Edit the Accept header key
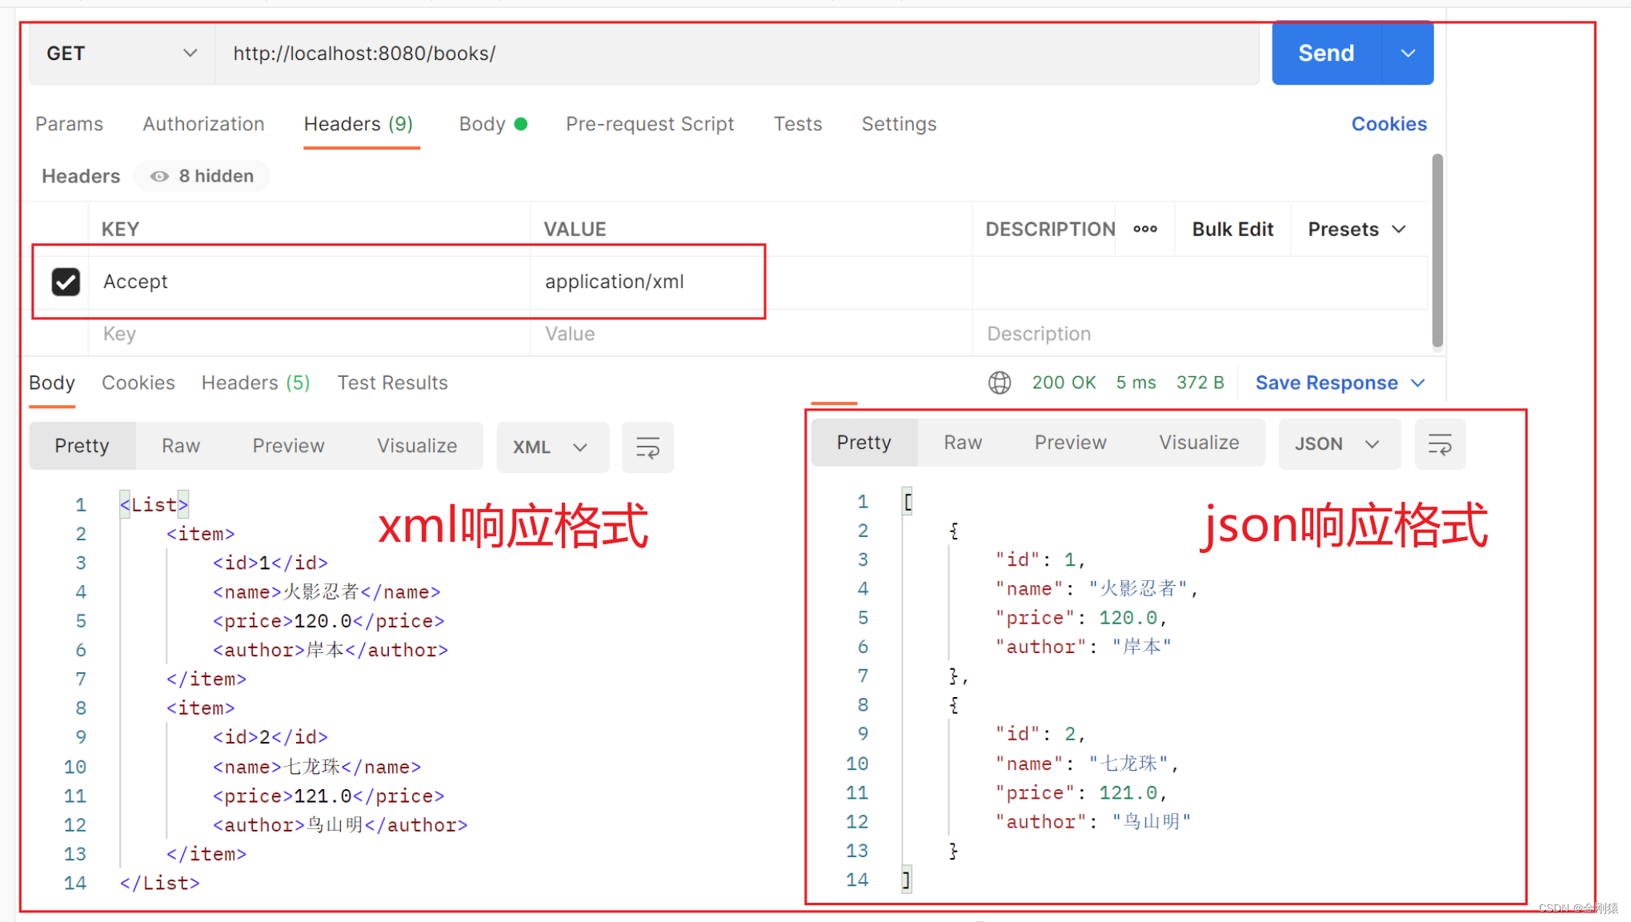1631x922 pixels. pyautogui.click(x=309, y=282)
